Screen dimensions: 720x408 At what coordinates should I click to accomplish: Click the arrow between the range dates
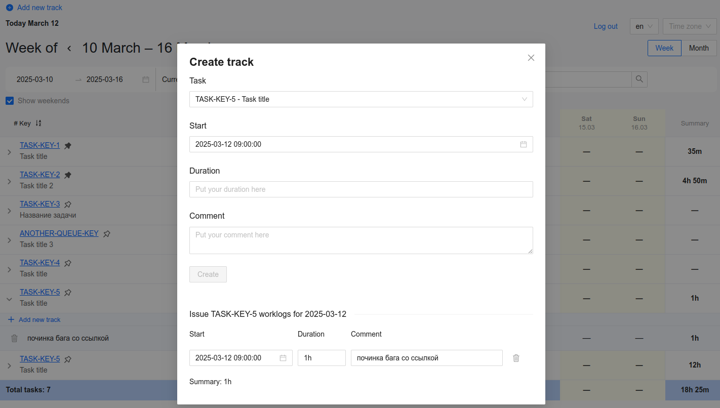pyautogui.click(x=78, y=79)
